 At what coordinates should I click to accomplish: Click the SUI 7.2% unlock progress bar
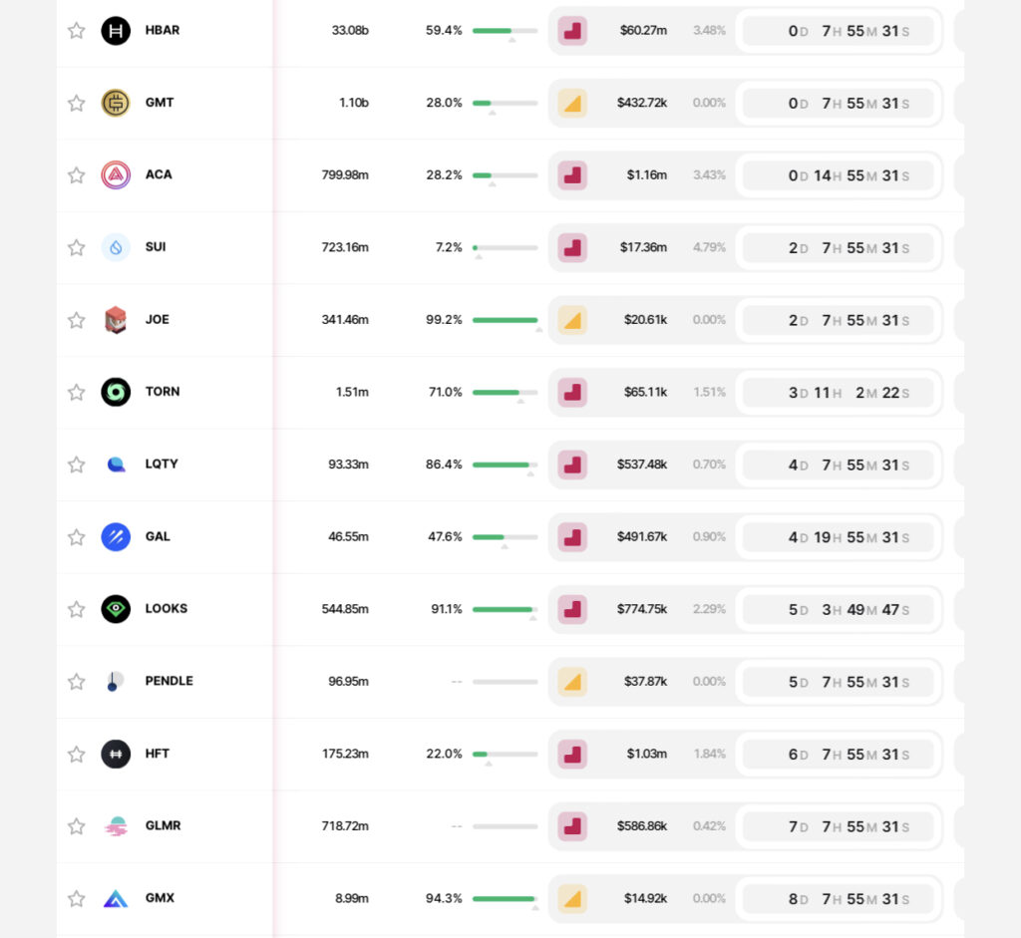505,247
